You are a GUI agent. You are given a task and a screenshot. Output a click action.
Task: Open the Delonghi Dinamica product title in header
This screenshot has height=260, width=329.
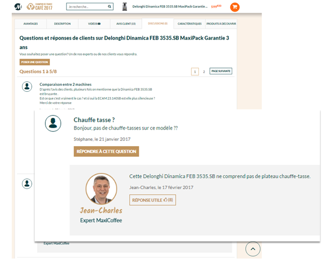pos(170,6)
